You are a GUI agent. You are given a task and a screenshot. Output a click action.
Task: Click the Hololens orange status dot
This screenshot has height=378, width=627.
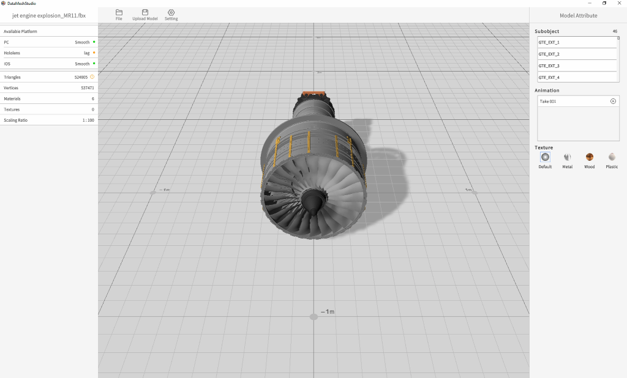click(x=94, y=53)
